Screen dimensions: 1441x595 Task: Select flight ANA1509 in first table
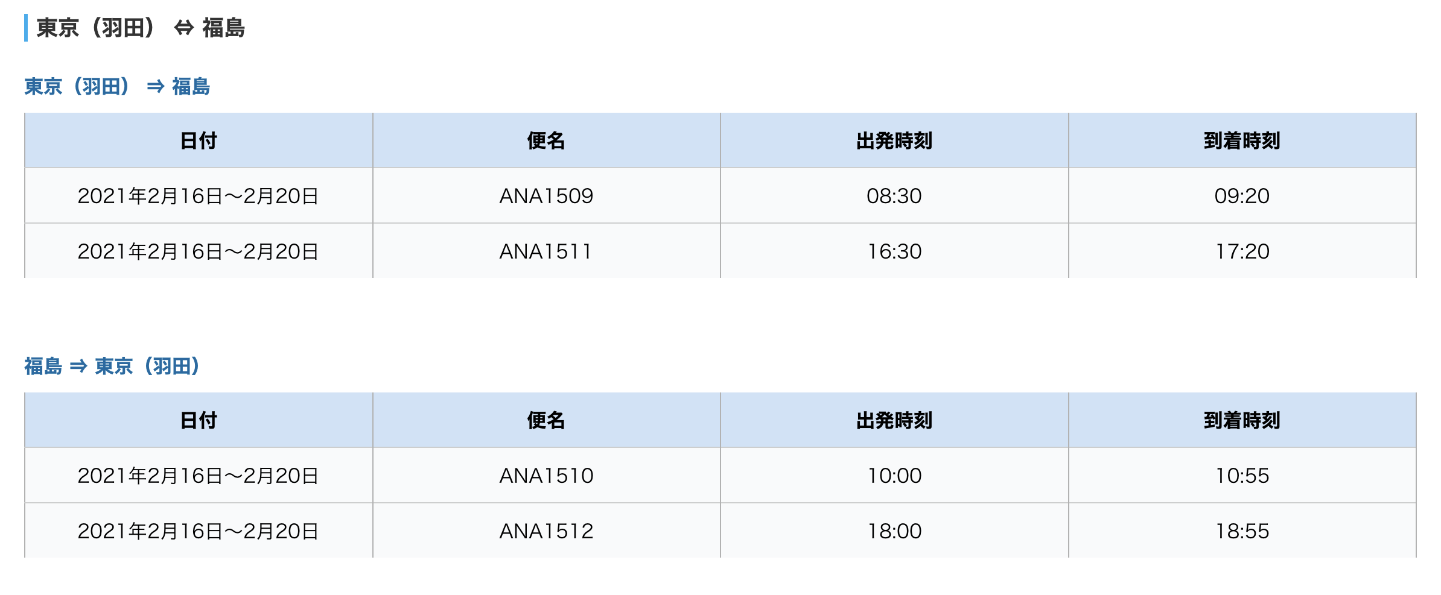click(546, 196)
